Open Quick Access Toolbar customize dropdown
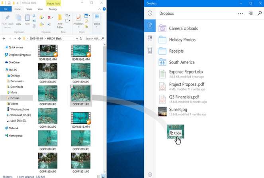264x178 pixels. tap(18, 3)
